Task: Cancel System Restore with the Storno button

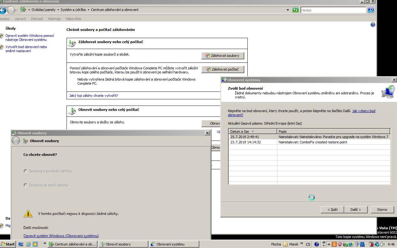Action: coord(382,210)
